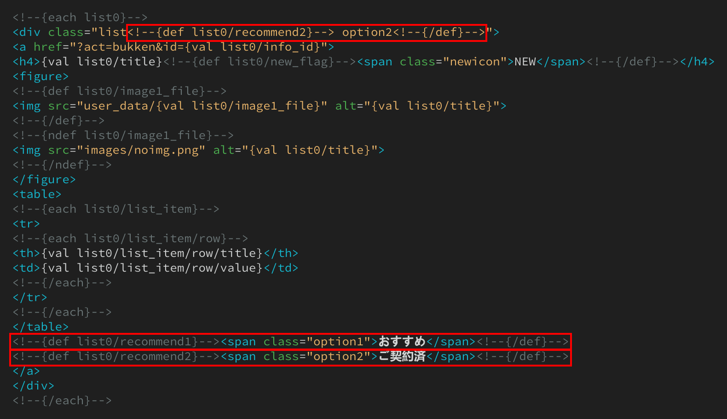Screen dimensions: 727x419
Task: Click the closing table tag
Action: click(x=40, y=327)
